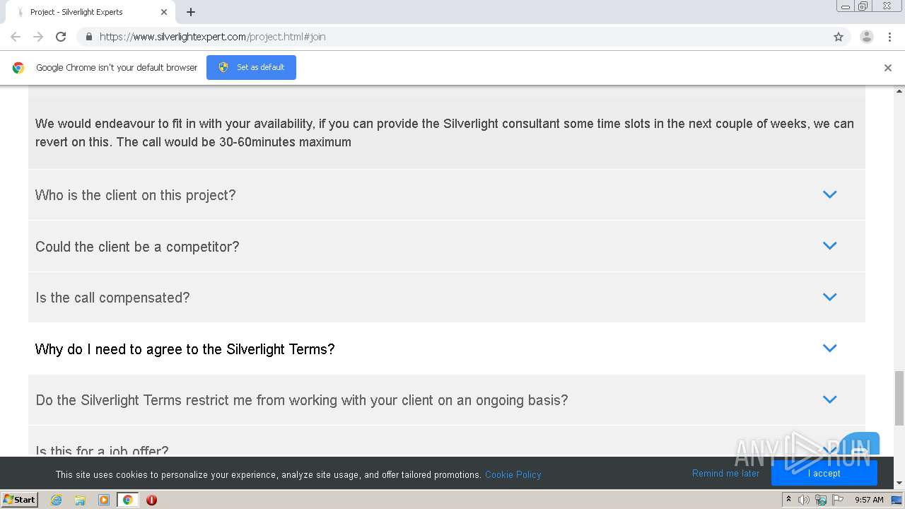Viewport: 905px width, 509px height.
Task: Open the network tray icon
Action: coord(821,500)
